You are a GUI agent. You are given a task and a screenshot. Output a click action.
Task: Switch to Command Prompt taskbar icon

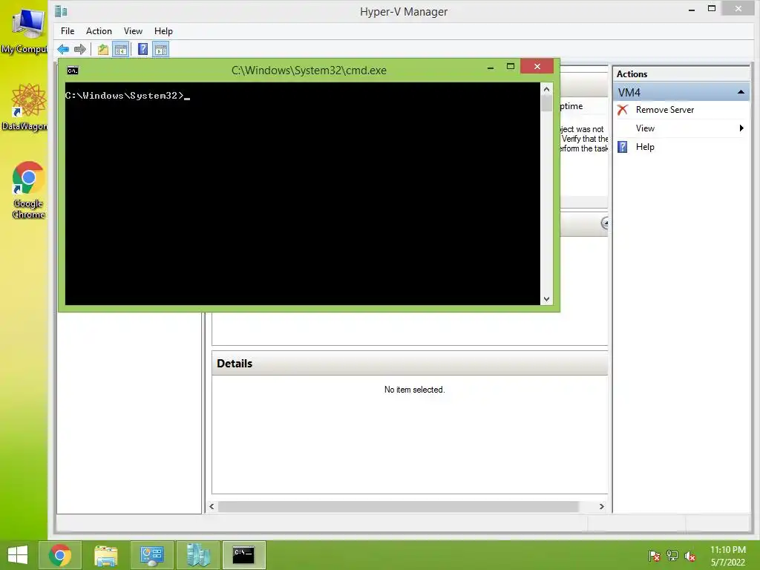243,555
